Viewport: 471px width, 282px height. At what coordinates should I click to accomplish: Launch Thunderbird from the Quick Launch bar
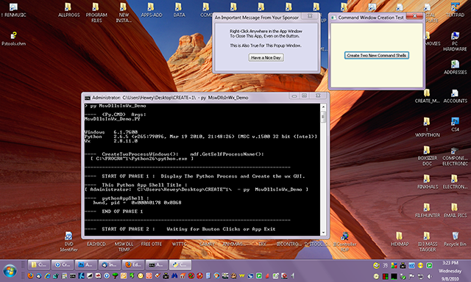39,275
